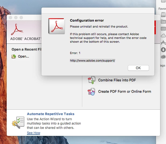Open Creative Cloud Files in the Finder sidebar
The image size is (166, 144).
[x=163, y=57]
